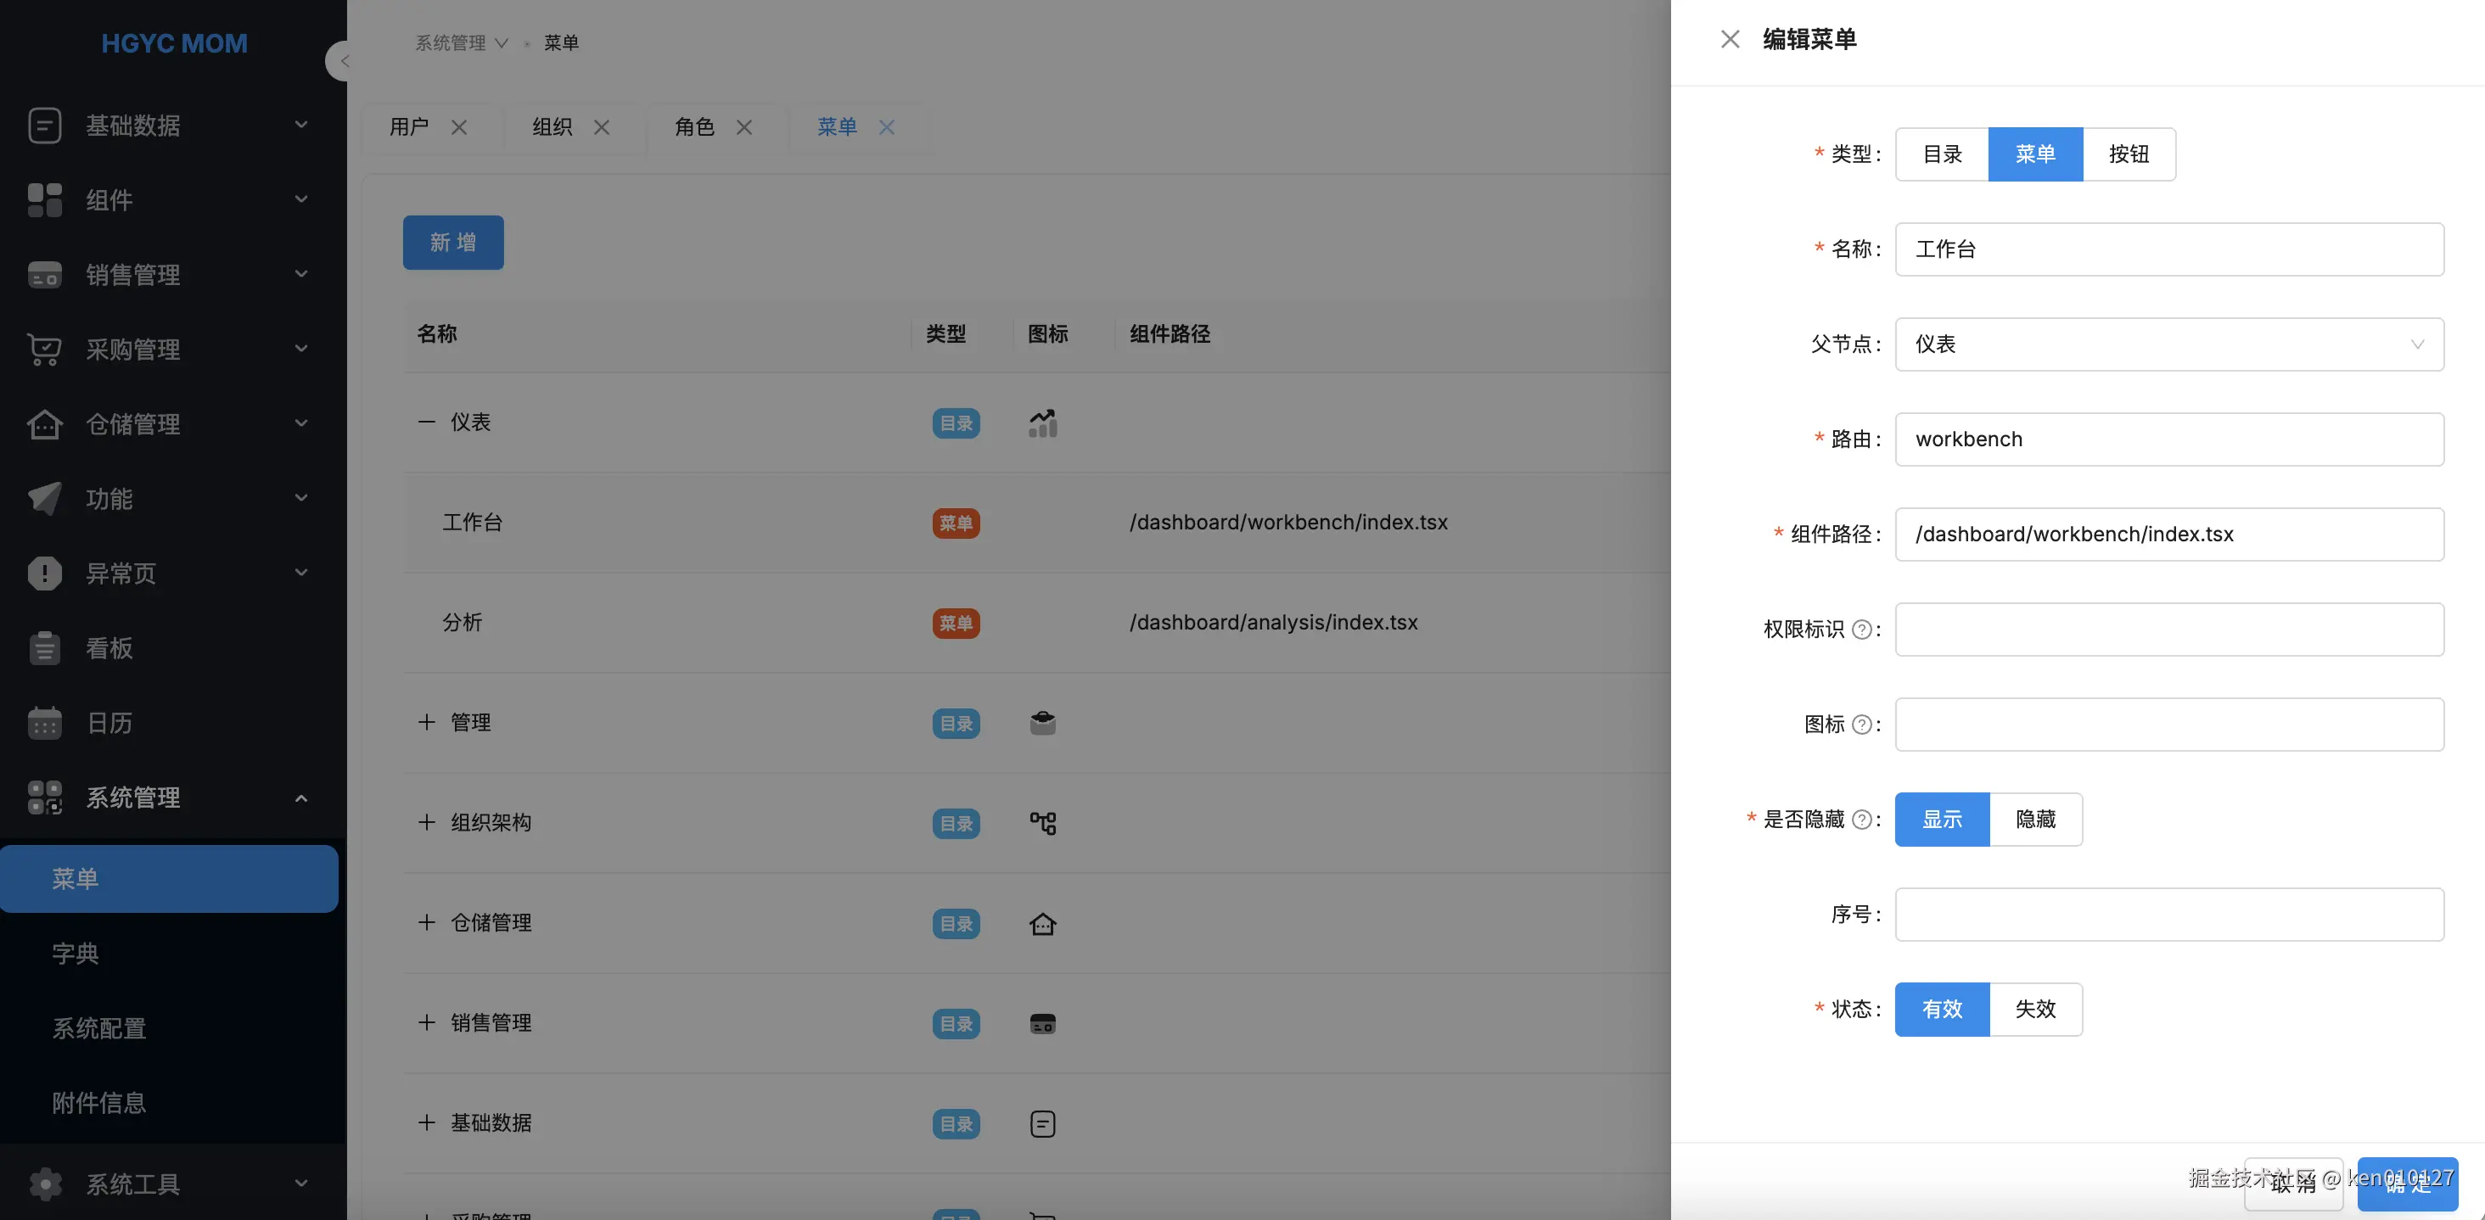
Task: Set status to 失效
Action: pyautogui.click(x=2034, y=1009)
